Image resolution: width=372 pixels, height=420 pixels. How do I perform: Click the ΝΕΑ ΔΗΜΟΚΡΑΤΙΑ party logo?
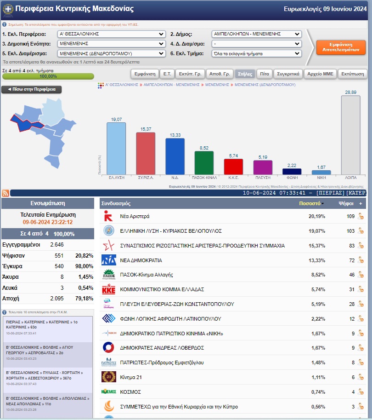coord(108,260)
